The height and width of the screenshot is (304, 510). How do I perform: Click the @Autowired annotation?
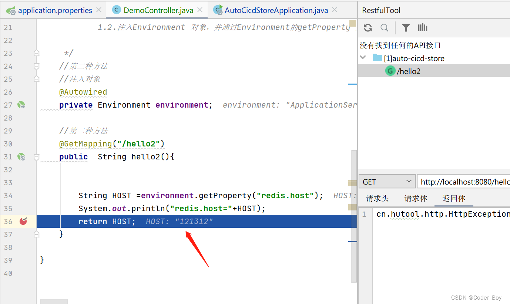[x=83, y=92]
